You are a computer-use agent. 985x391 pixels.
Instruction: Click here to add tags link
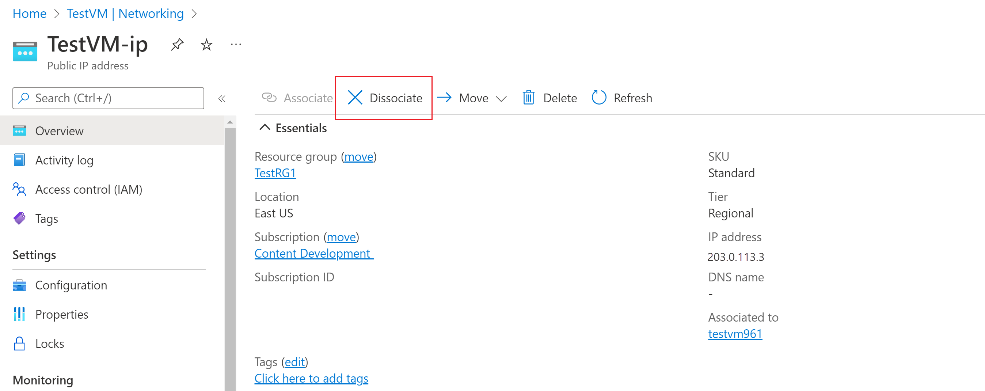click(x=311, y=378)
